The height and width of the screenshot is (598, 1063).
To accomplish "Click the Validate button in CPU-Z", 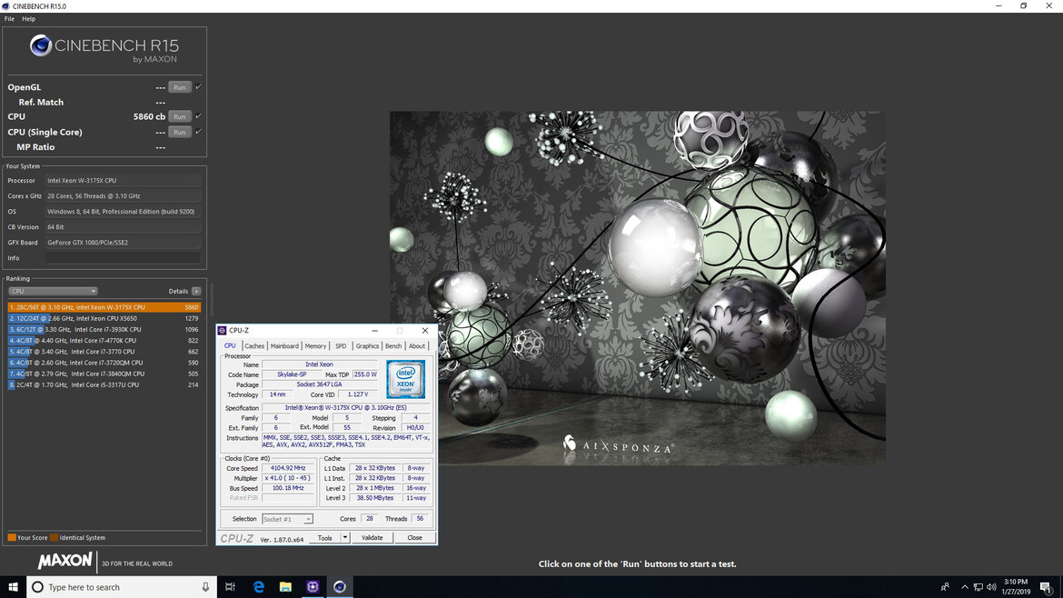I will coord(373,538).
